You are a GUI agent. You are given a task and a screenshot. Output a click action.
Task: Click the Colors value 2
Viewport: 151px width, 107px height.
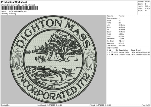click(x=145, y=4)
